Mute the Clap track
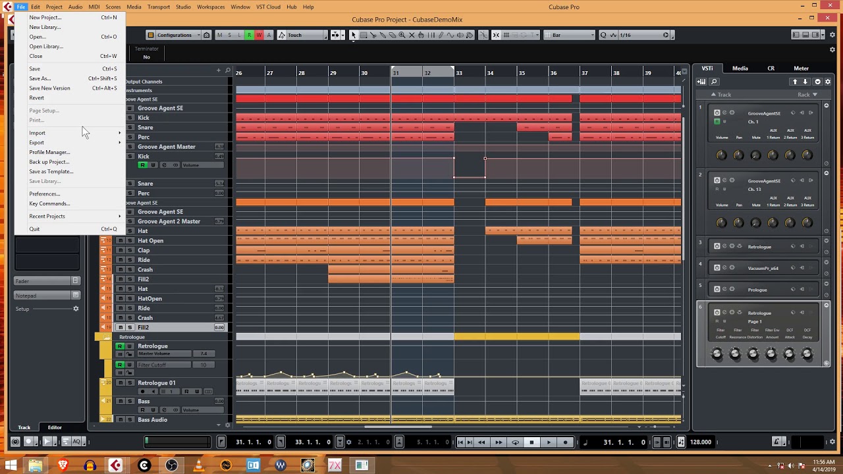Screen dimensions: 843x474 [121, 250]
